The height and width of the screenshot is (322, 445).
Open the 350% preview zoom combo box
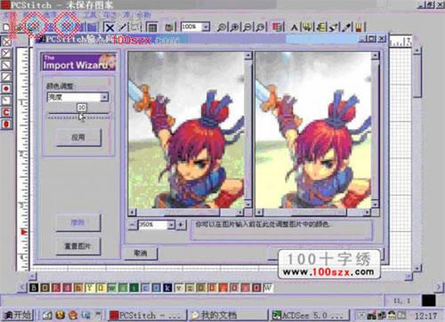(x=157, y=225)
